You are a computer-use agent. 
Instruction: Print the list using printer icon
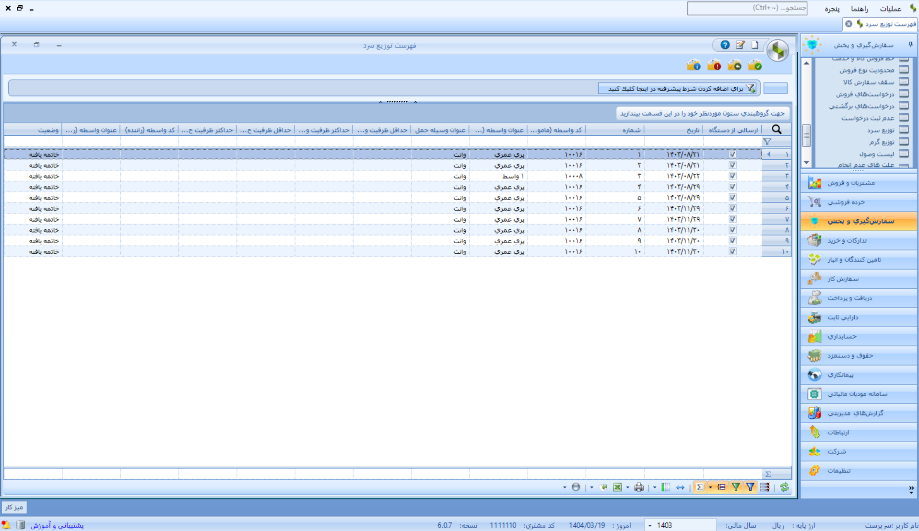click(x=639, y=487)
